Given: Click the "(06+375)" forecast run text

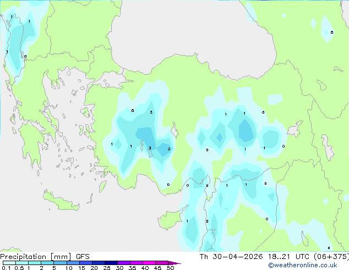Looking at the screenshot, I should coord(331,257).
